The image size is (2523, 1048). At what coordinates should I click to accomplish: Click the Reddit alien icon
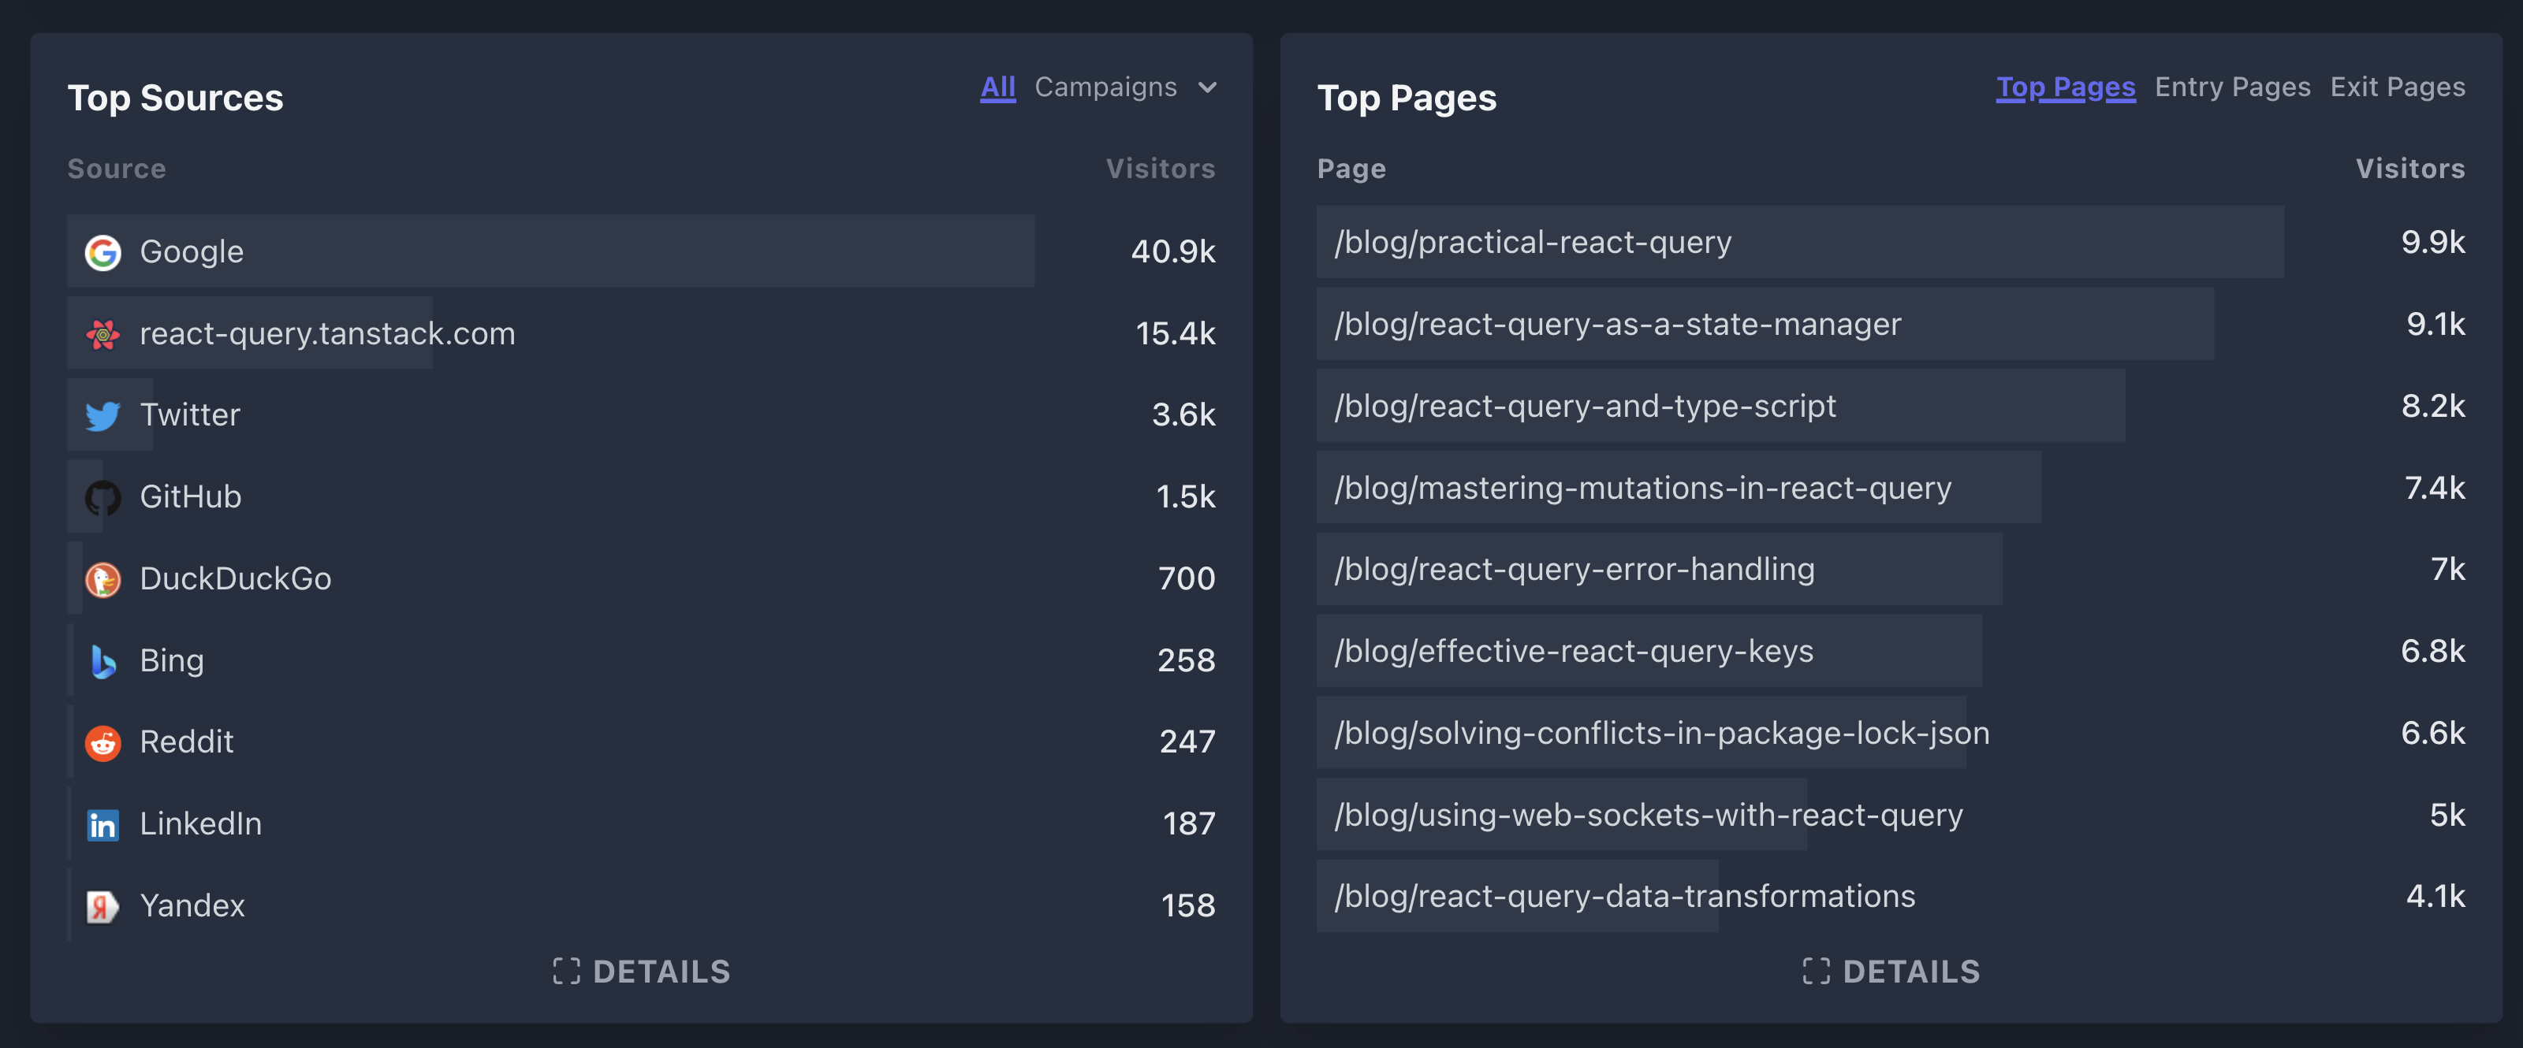tap(102, 741)
